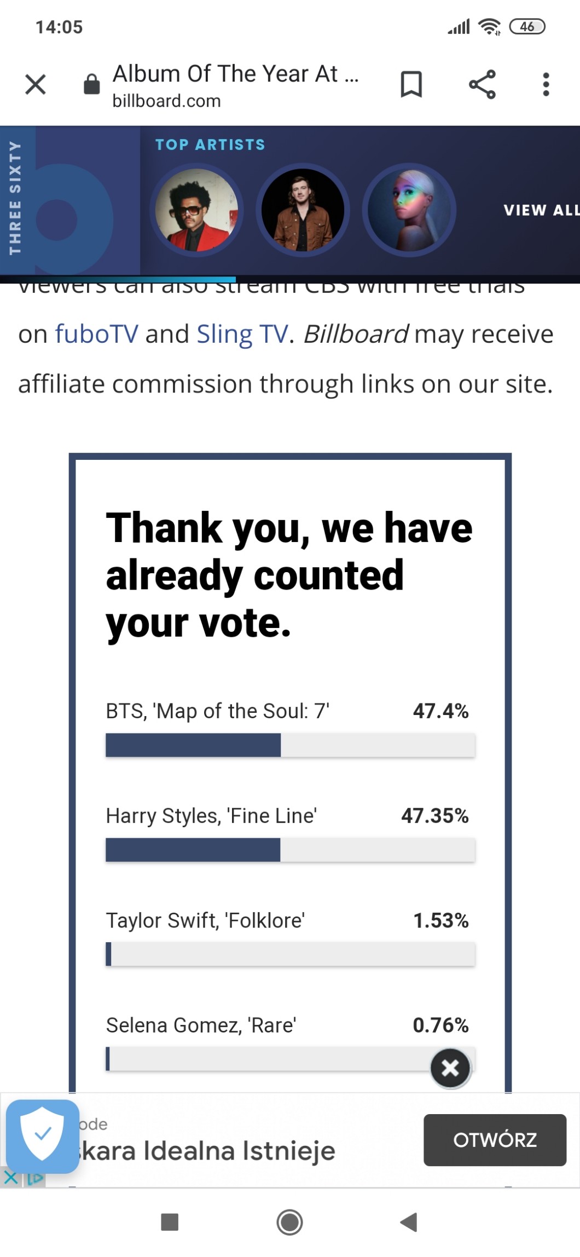Open The Weeknd artist thumbnail
Viewport: 580px width, 1257px height.
click(x=196, y=210)
